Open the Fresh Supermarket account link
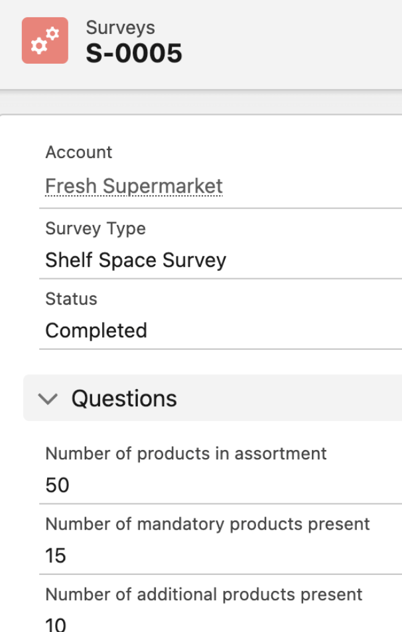 pyautogui.click(x=133, y=186)
